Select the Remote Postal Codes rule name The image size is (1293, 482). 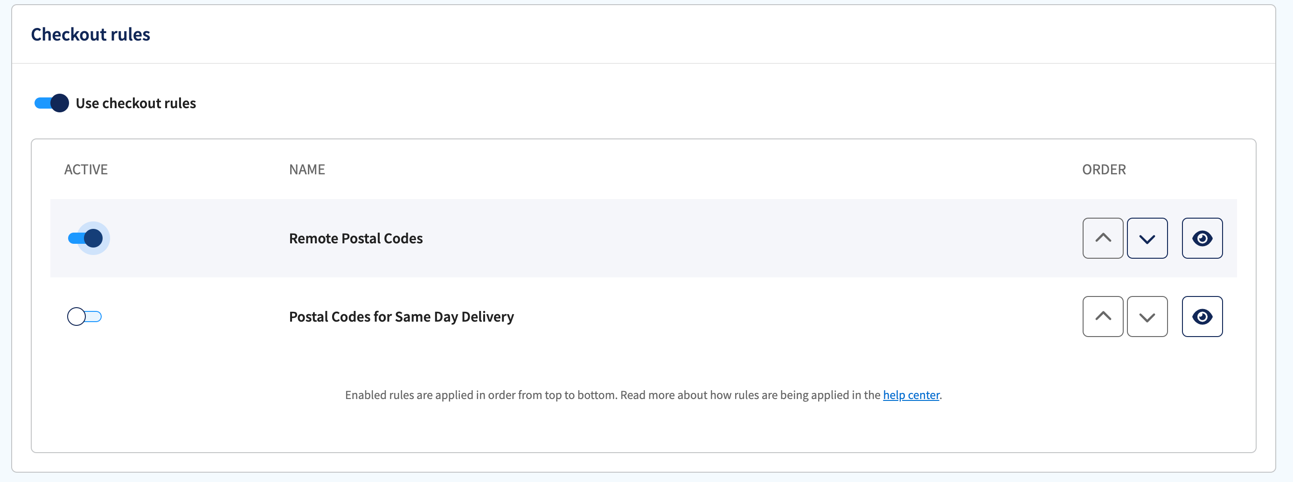pyautogui.click(x=356, y=238)
